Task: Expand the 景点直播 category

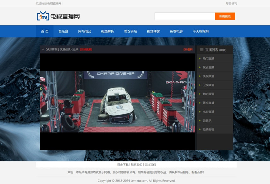Action: click(x=215, y=103)
